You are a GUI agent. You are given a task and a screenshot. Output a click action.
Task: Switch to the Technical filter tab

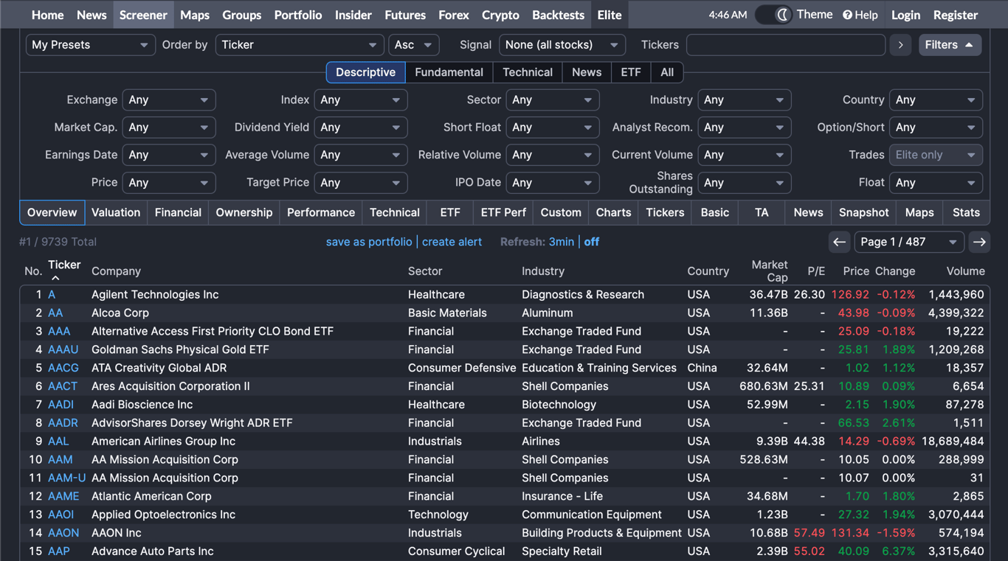coord(528,72)
